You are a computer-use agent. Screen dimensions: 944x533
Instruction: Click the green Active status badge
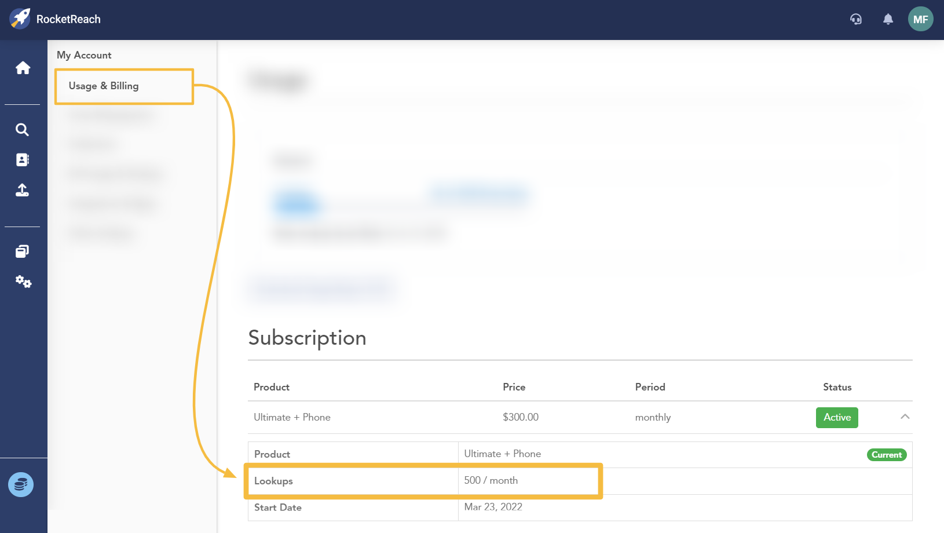(x=837, y=417)
